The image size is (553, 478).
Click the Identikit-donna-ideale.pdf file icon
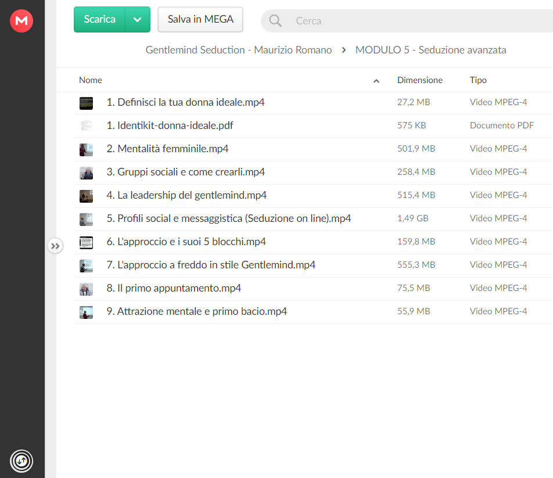click(x=86, y=126)
